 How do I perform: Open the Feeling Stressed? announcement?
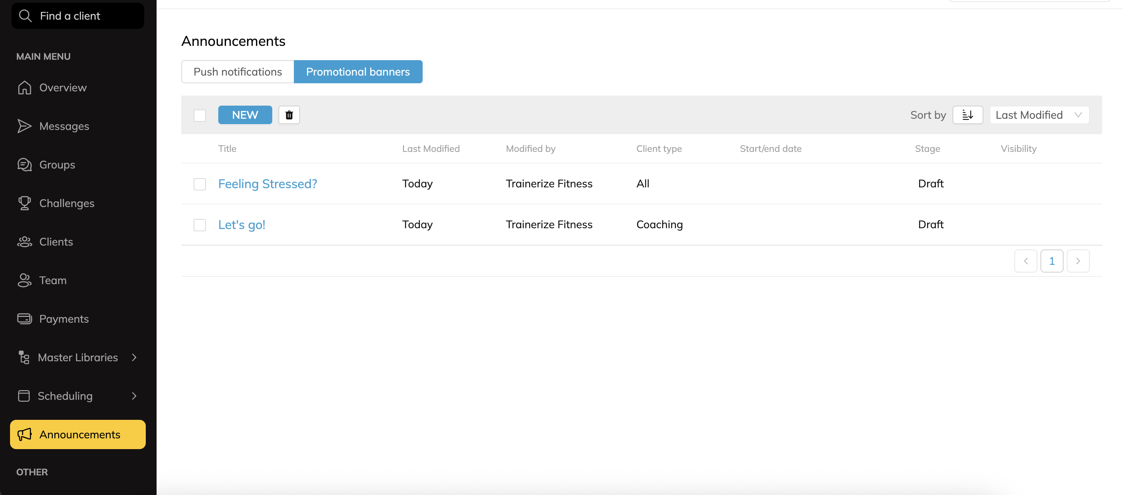point(267,184)
